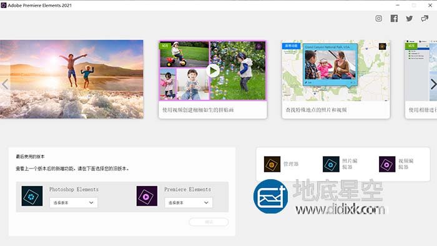Click the disabled confirm button
Image resolution: width=437 pixels, height=246 pixels.
[209, 222]
